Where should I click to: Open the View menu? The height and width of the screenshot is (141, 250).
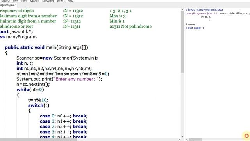pos(16,1)
